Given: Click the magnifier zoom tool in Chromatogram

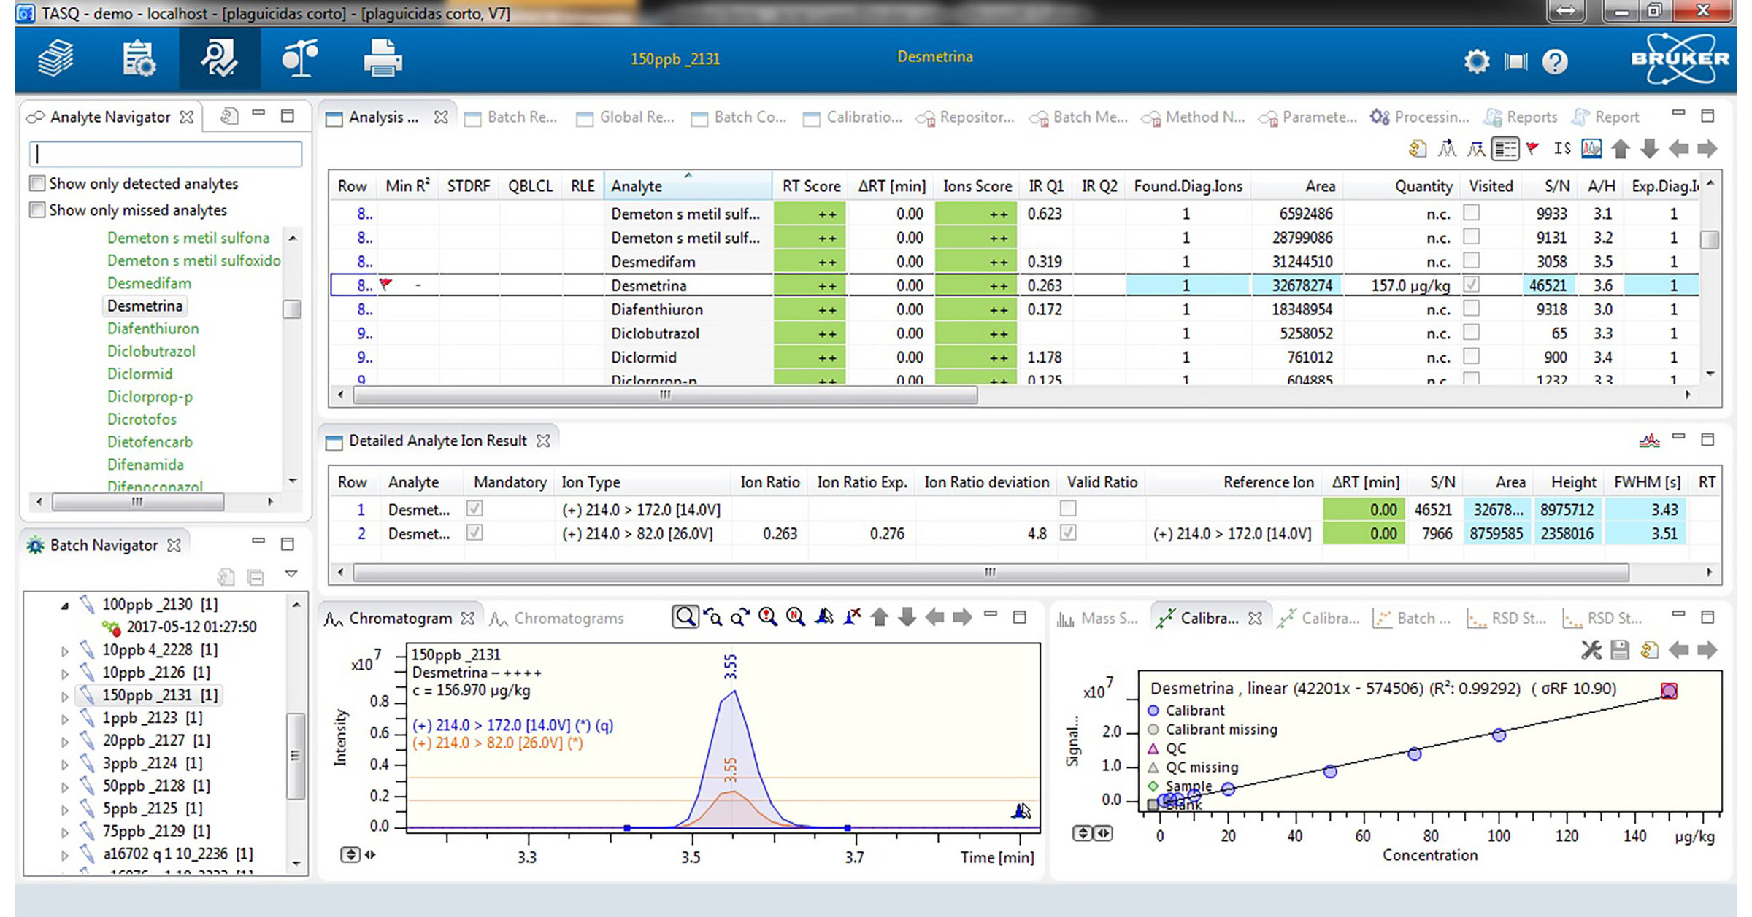Looking at the screenshot, I should (685, 618).
